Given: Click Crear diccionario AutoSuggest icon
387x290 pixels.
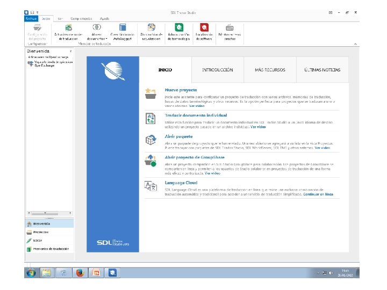Looking at the screenshot, I should tap(123, 27).
